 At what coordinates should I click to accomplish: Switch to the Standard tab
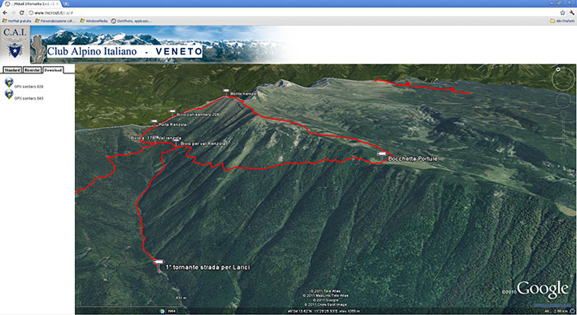click(x=12, y=70)
